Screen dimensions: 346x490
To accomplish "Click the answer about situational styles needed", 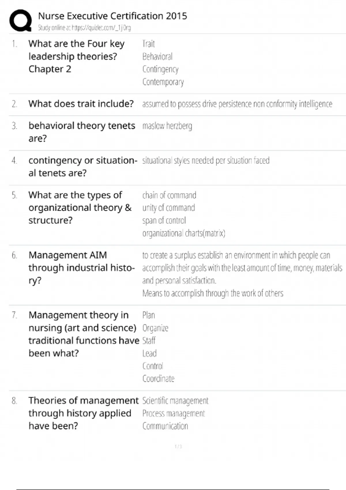I will click(x=206, y=160).
